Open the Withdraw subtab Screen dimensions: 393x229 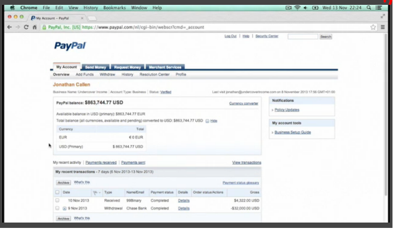tap(107, 75)
